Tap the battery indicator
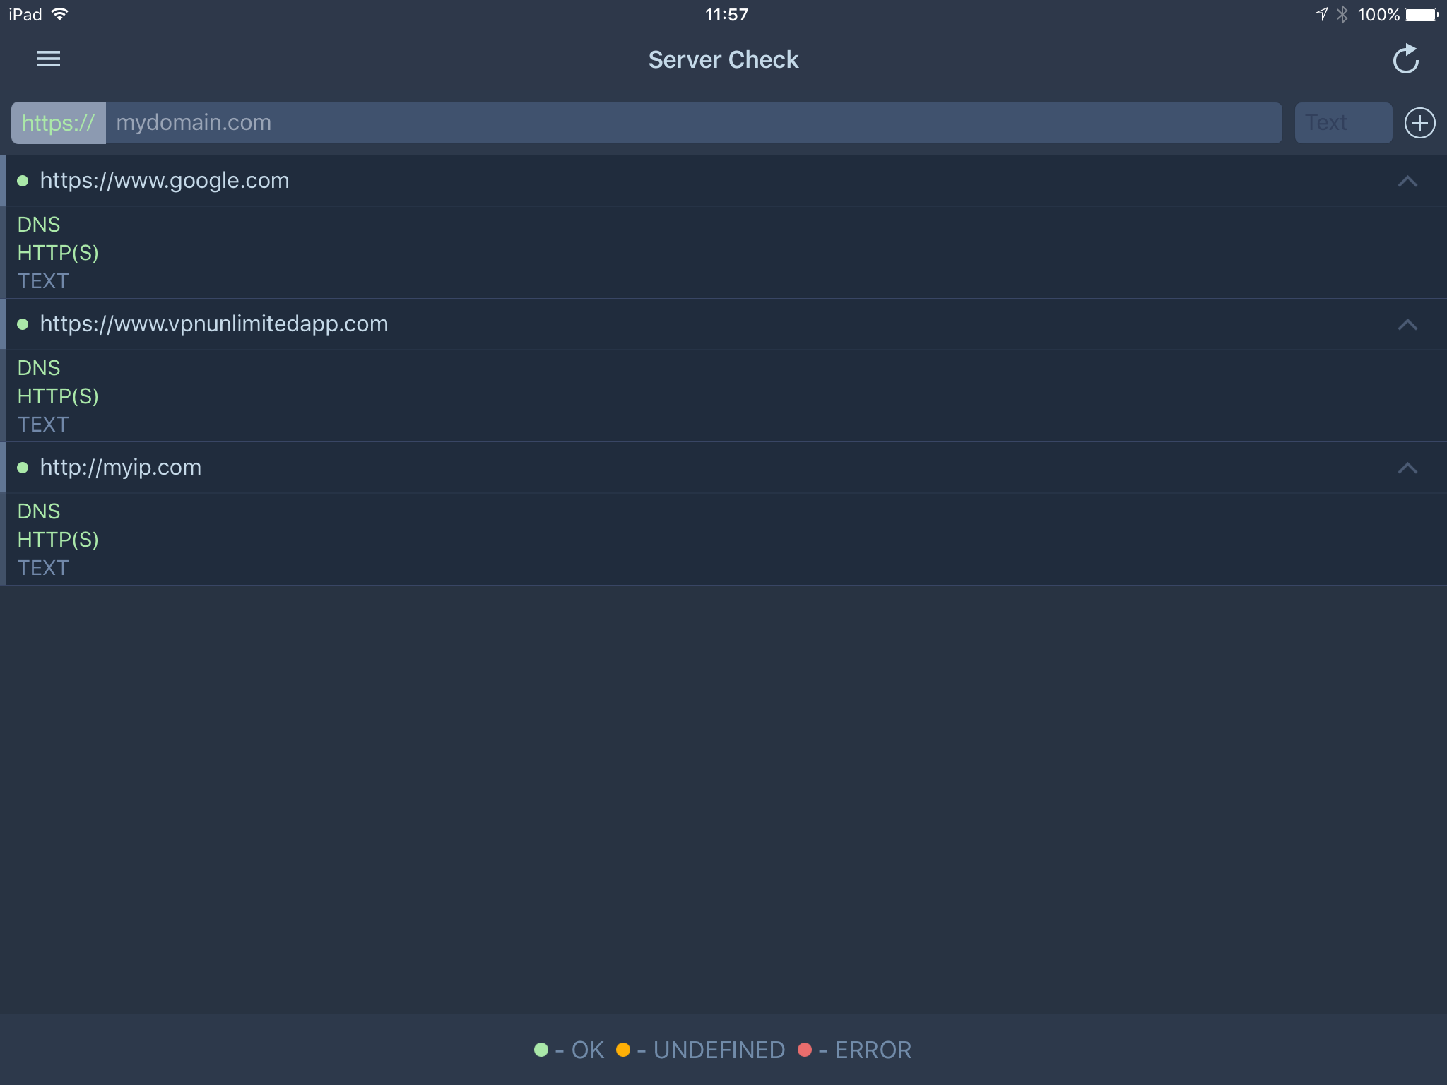The width and height of the screenshot is (1447, 1085). [x=1422, y=14]
